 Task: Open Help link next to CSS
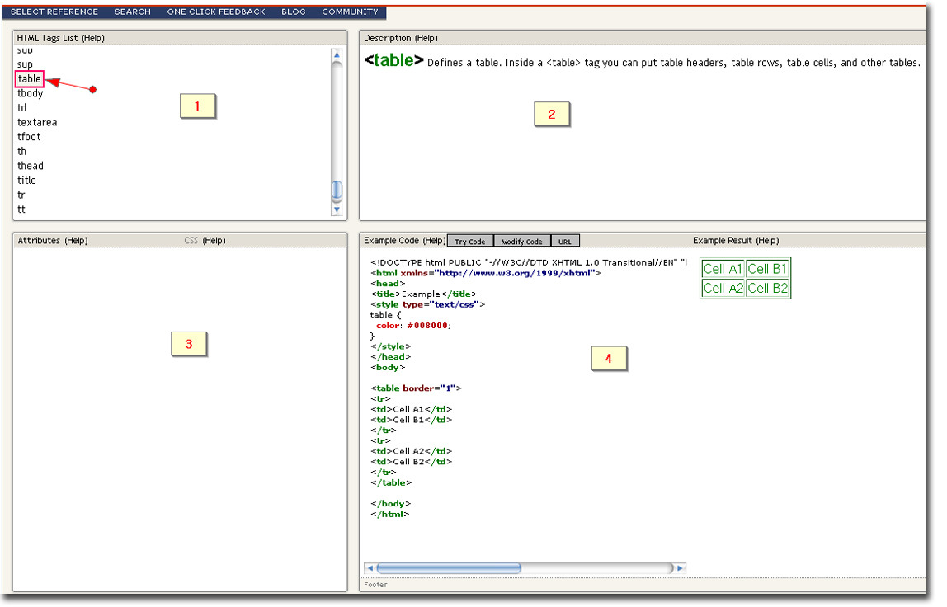click(214, 240)
